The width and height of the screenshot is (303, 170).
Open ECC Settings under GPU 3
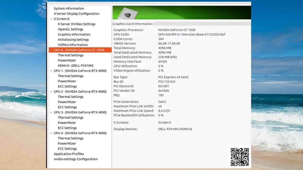(x=67, y=128)
